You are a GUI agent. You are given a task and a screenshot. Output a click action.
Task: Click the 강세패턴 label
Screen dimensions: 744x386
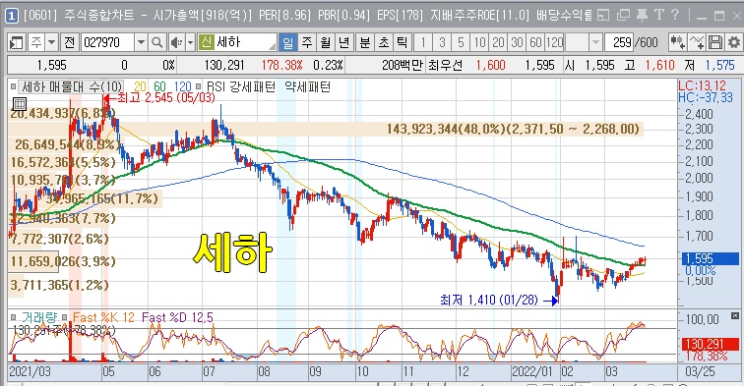[252, 86]
